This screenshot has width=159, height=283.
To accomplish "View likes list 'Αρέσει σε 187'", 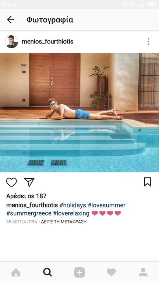I will tap(26, 196).
